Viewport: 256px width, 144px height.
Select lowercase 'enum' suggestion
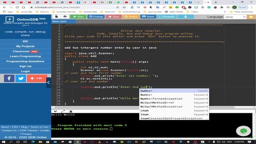[x=174, y=110]
